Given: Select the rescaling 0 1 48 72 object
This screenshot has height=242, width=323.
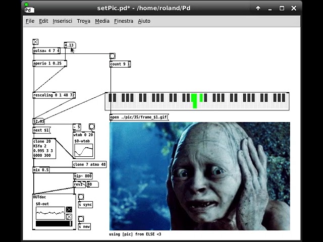Looking at the screenshot, I should [54, 95].
